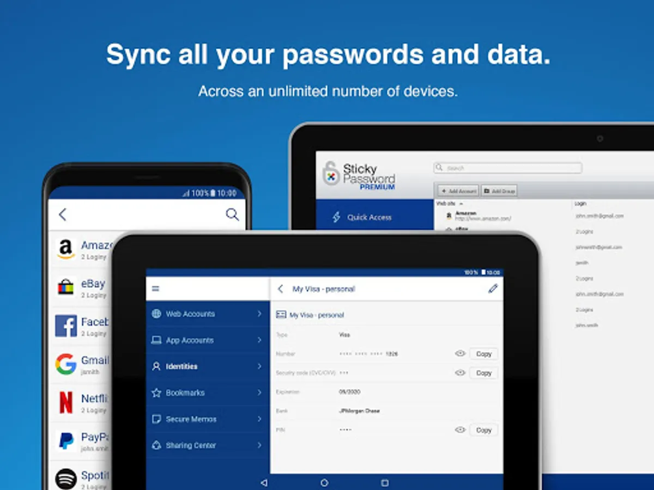
Task: Select the Identities menu item
Action: coord(208,366)
